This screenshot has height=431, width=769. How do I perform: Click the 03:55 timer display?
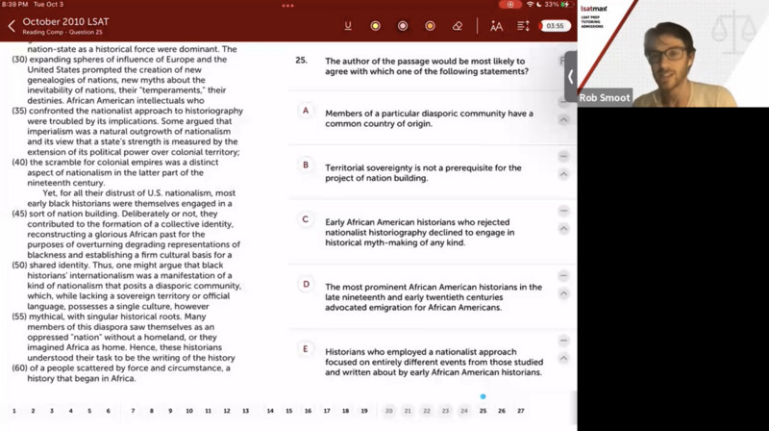(x=555, y=26)
